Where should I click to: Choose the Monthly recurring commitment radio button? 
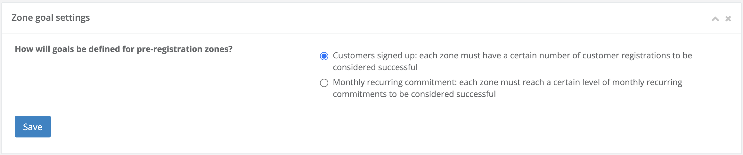(x=324, y=83)
